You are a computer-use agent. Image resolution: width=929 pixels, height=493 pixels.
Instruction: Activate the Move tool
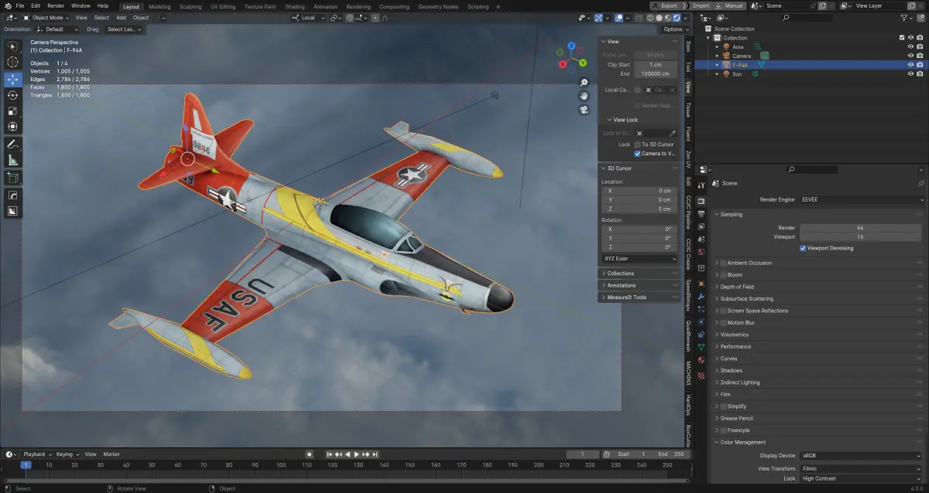(12, 80)
